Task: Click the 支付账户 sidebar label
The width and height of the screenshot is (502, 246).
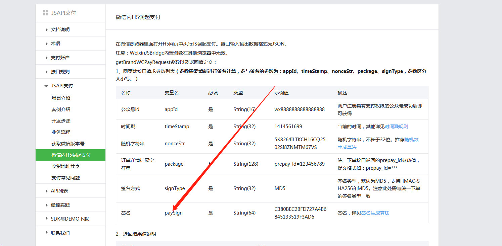Action: click(60, 58)
